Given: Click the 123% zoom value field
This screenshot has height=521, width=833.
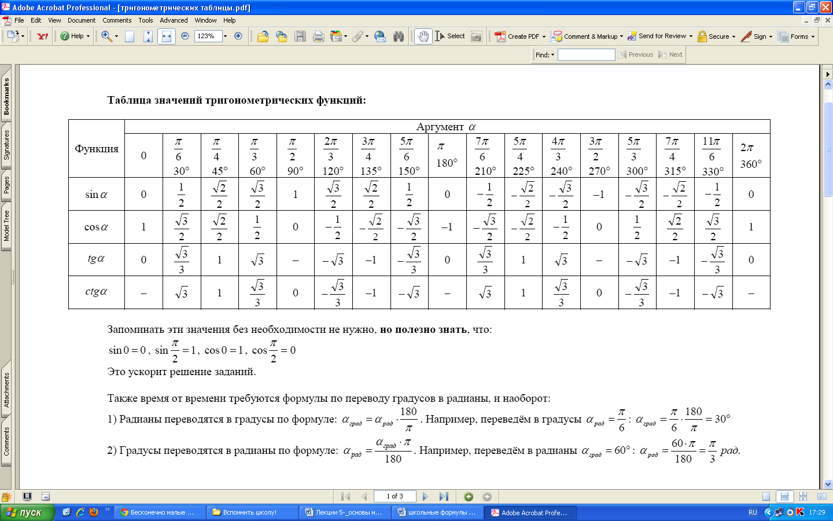Looking at the screenshot, I should (208, 36).
